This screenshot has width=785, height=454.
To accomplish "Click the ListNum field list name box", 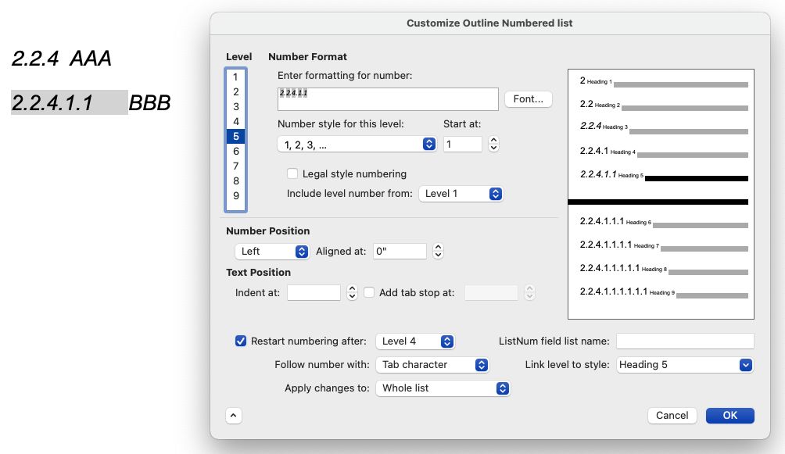I will click(685, 341).
